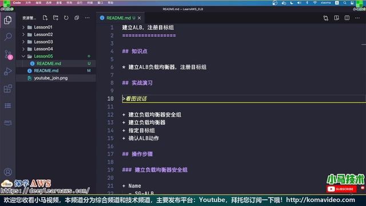Close the README.md editor tab
366x206 pixels.
[140, 18]
